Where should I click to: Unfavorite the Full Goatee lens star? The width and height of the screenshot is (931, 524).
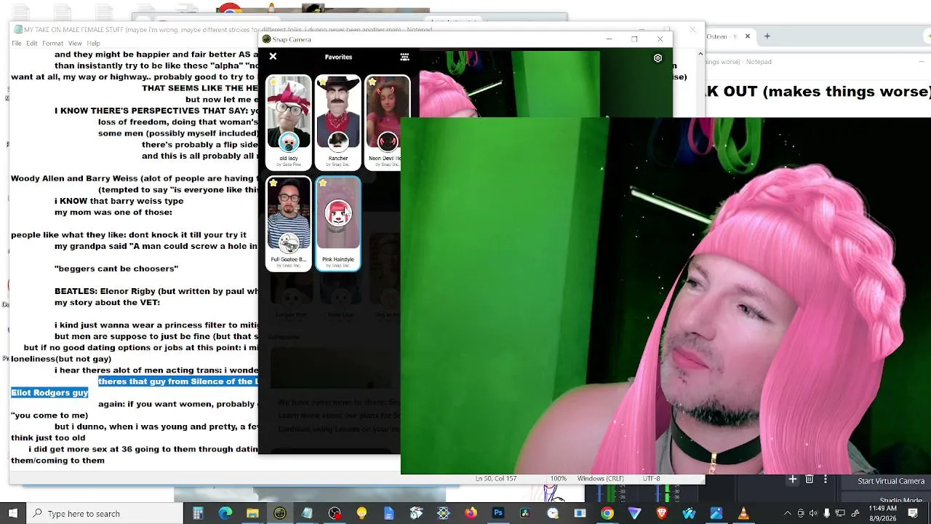(x=273, y=183)
